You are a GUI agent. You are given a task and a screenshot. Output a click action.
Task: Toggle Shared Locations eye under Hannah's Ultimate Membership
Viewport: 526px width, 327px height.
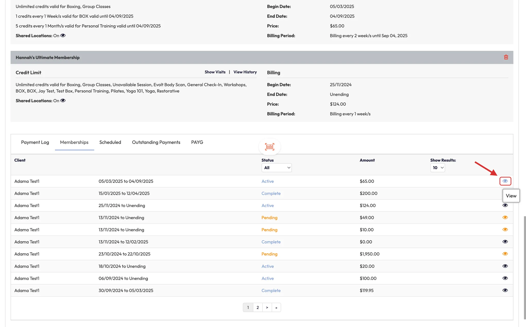(63, 100)
